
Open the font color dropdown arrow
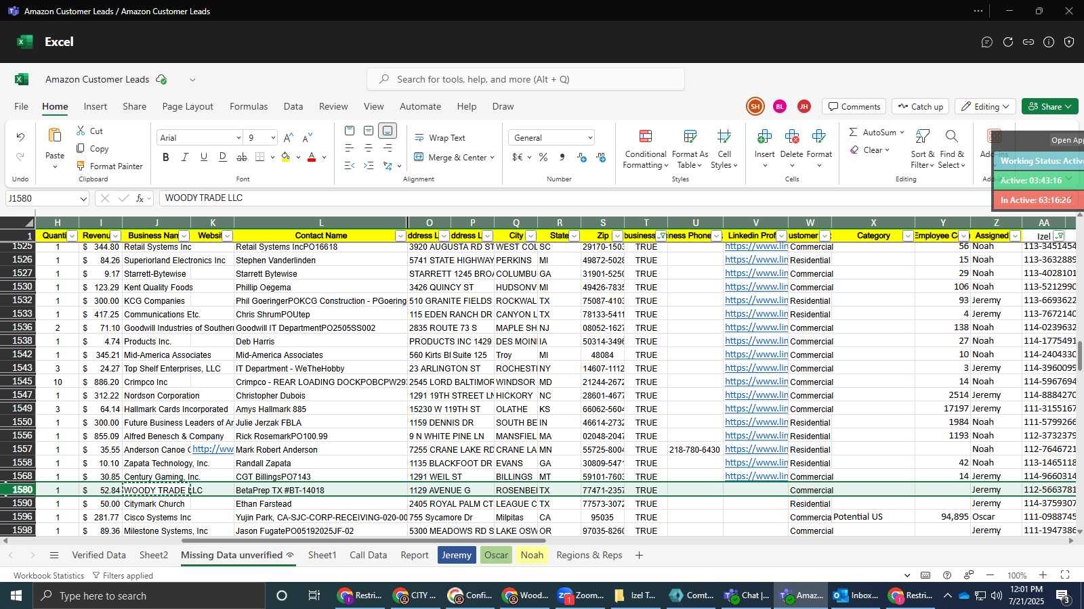click(x=325, y=158)
